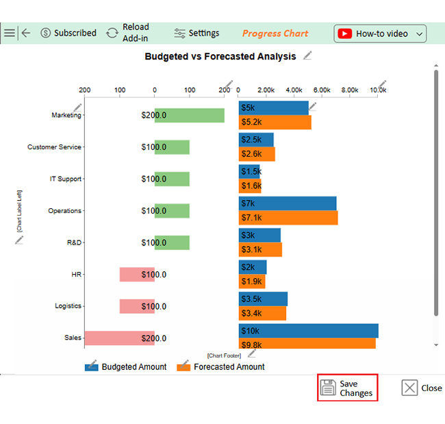This screenshot has height=424, width=445.
Task: Click the scrollbar down arrow
Action: click(x=436, y=345)
